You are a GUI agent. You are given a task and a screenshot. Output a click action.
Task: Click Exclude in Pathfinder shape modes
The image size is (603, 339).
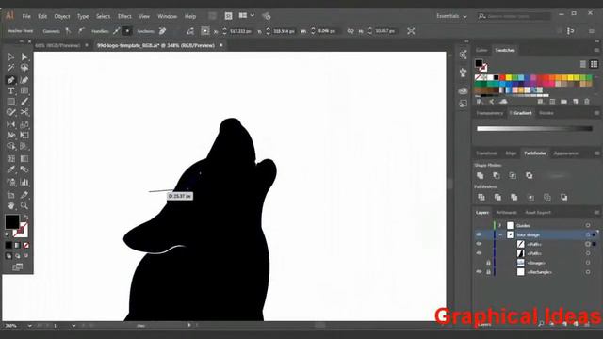(530, 176)
